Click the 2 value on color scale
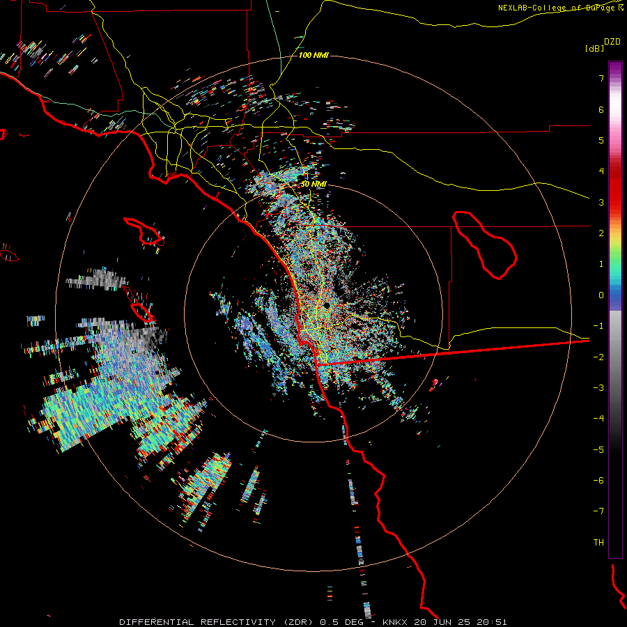This screenshot has height=627, width=627. [x=601, y=233]
